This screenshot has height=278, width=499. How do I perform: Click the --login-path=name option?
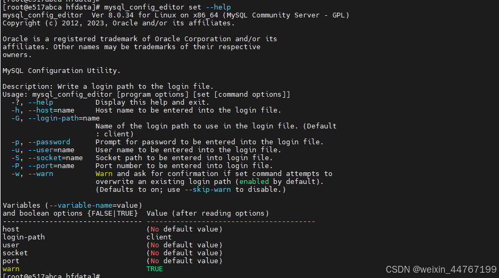(x=64, y=118)
